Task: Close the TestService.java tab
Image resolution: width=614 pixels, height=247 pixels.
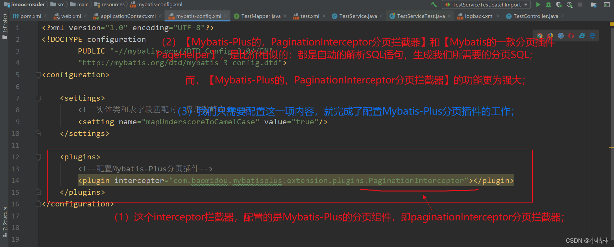Action: 381,16
